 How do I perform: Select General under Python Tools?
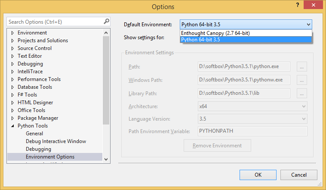coord(34,134)
